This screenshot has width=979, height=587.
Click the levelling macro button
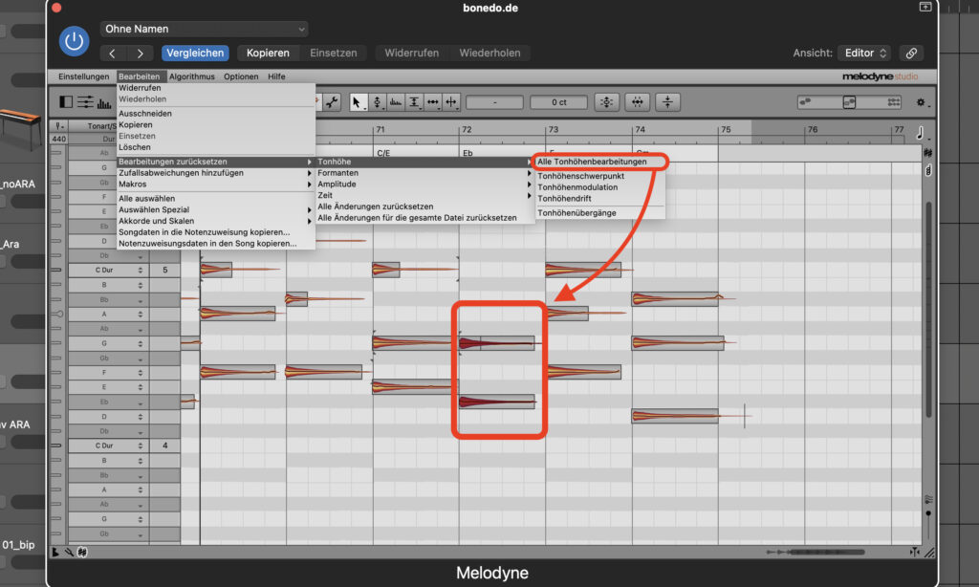tap(667, 102)
